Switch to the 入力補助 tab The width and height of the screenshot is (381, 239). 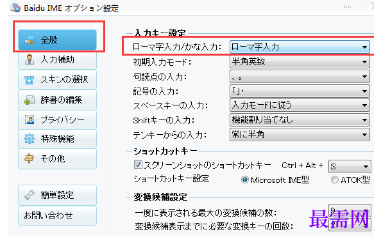click(x=57, y=60)
